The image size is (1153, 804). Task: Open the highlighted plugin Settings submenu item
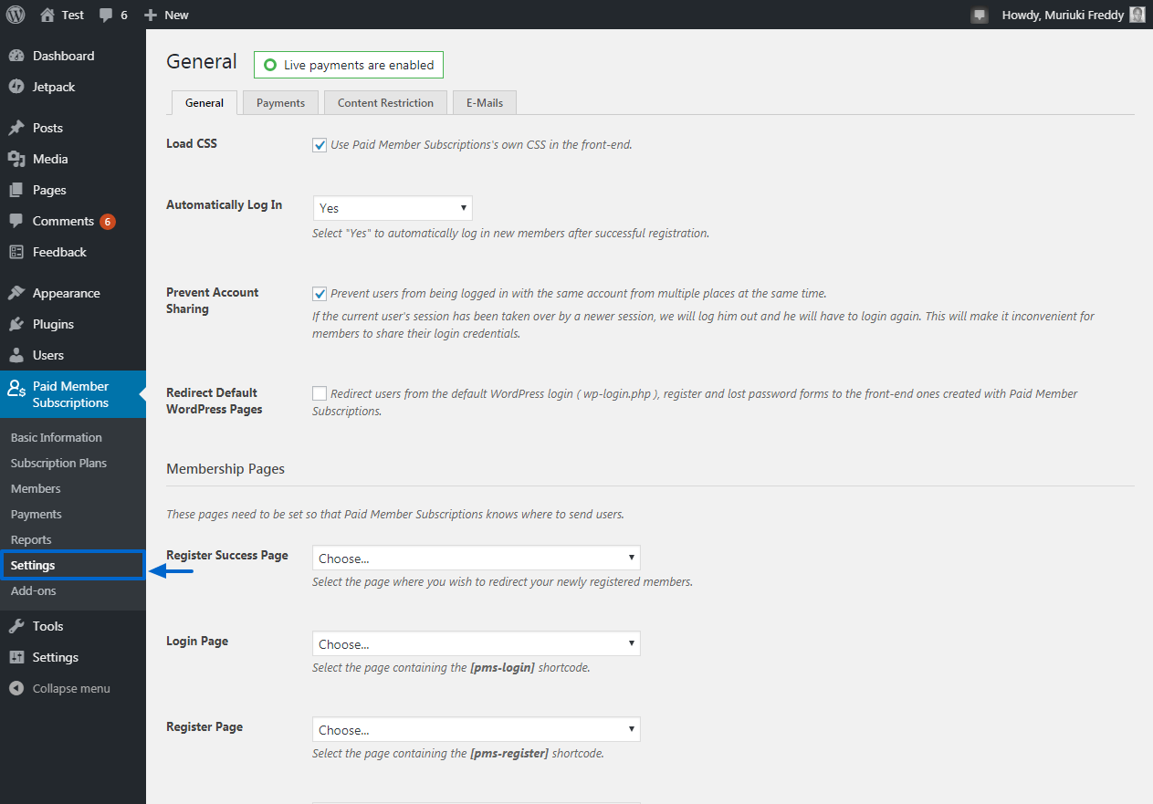[72, 565]
